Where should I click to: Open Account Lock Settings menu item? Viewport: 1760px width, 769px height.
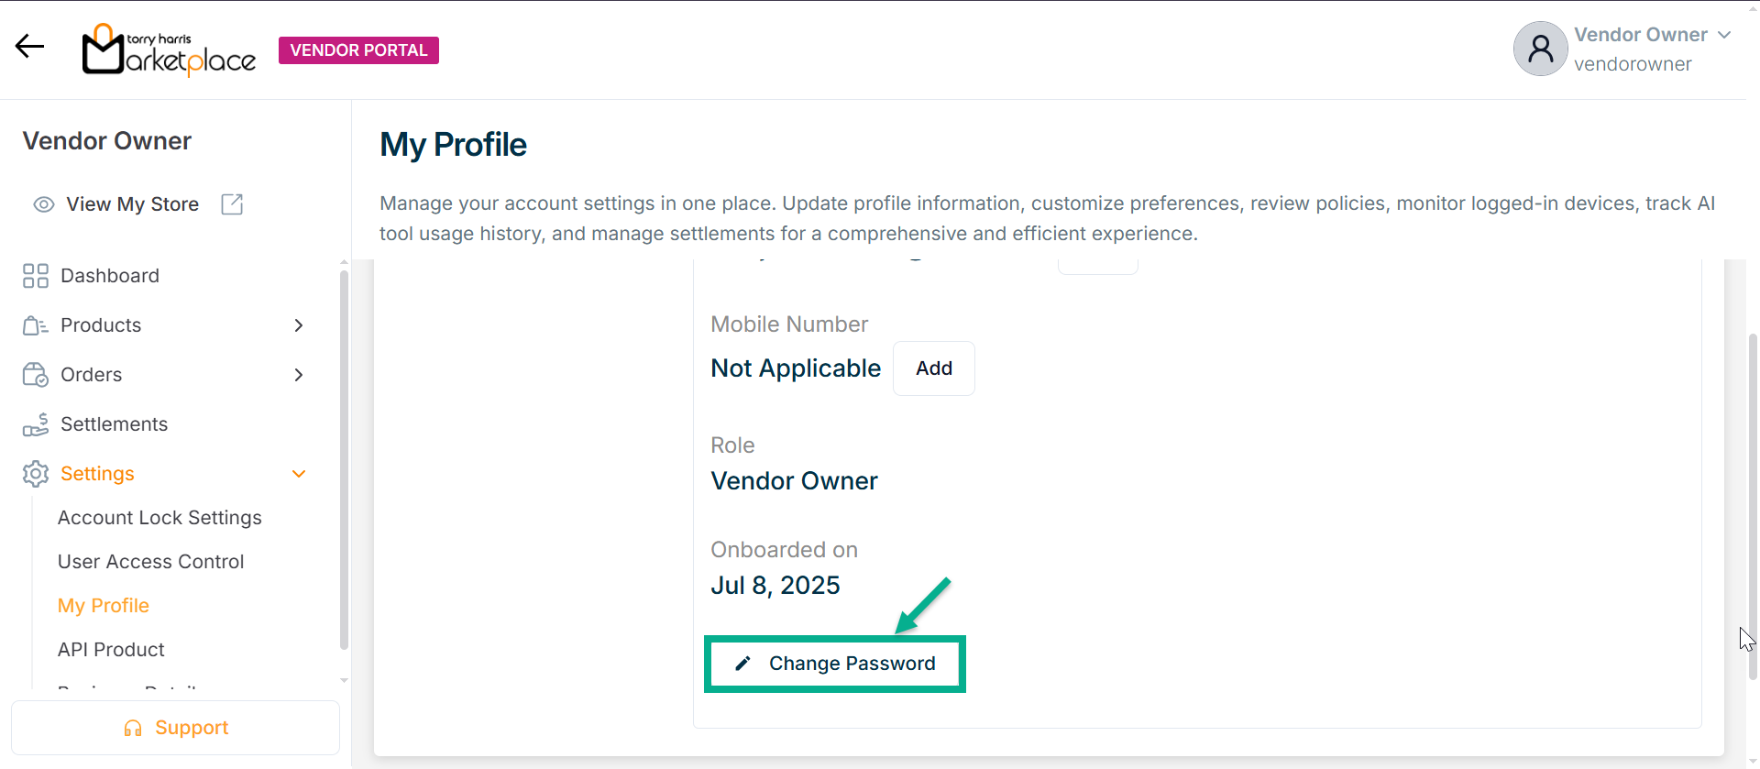(x=159, y=518)
